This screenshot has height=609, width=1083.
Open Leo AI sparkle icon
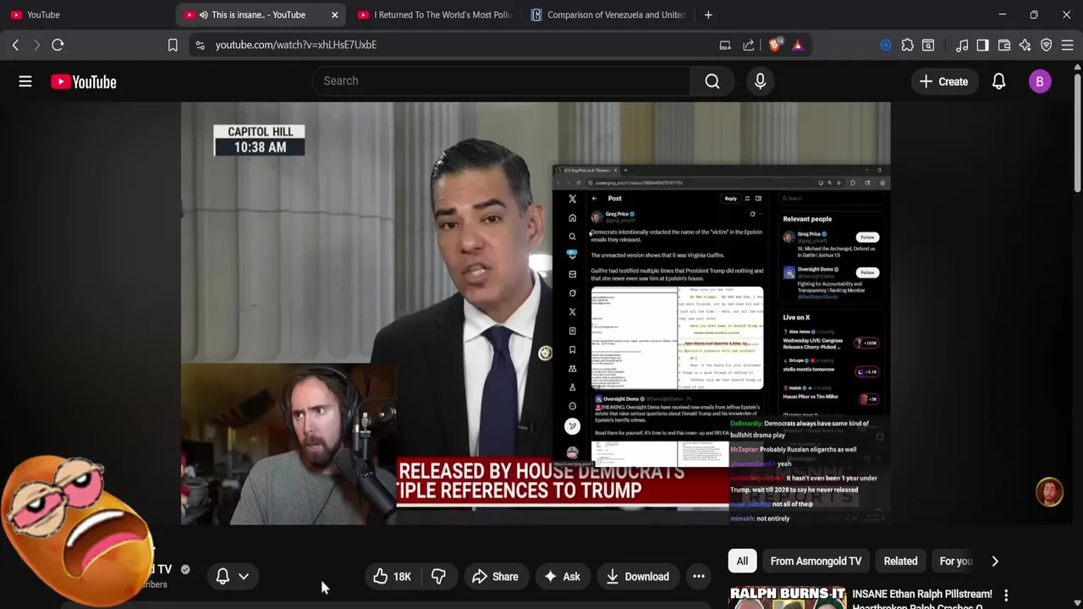[1025, 45]
